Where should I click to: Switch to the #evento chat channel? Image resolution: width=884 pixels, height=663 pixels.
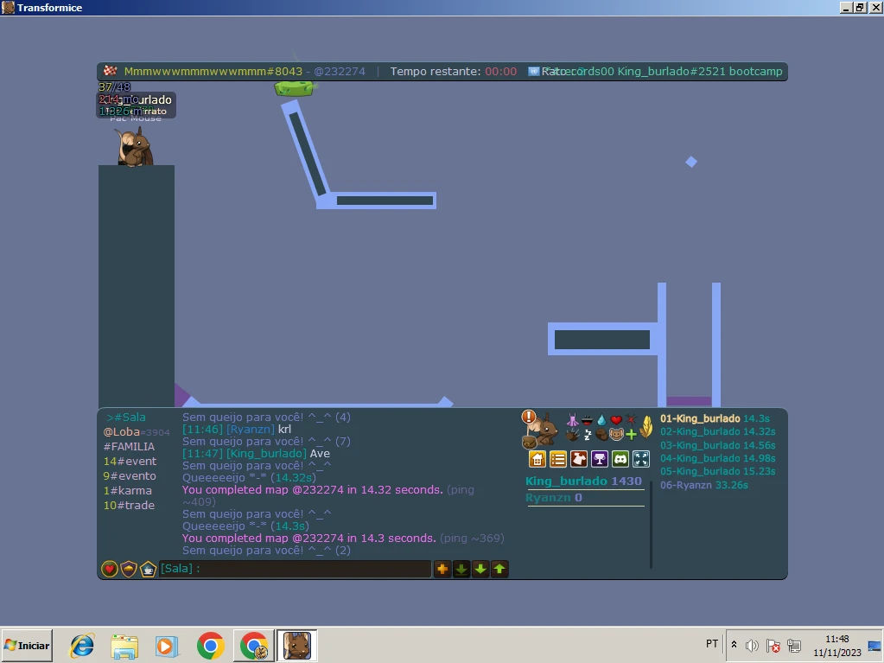point(130,475)
